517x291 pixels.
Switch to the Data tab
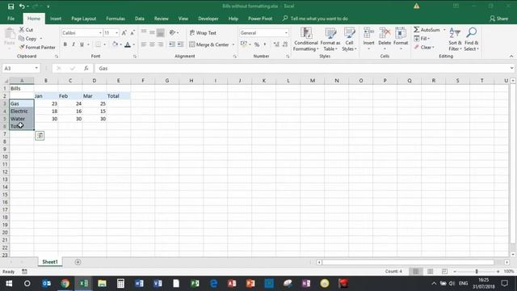coord(140,19)
